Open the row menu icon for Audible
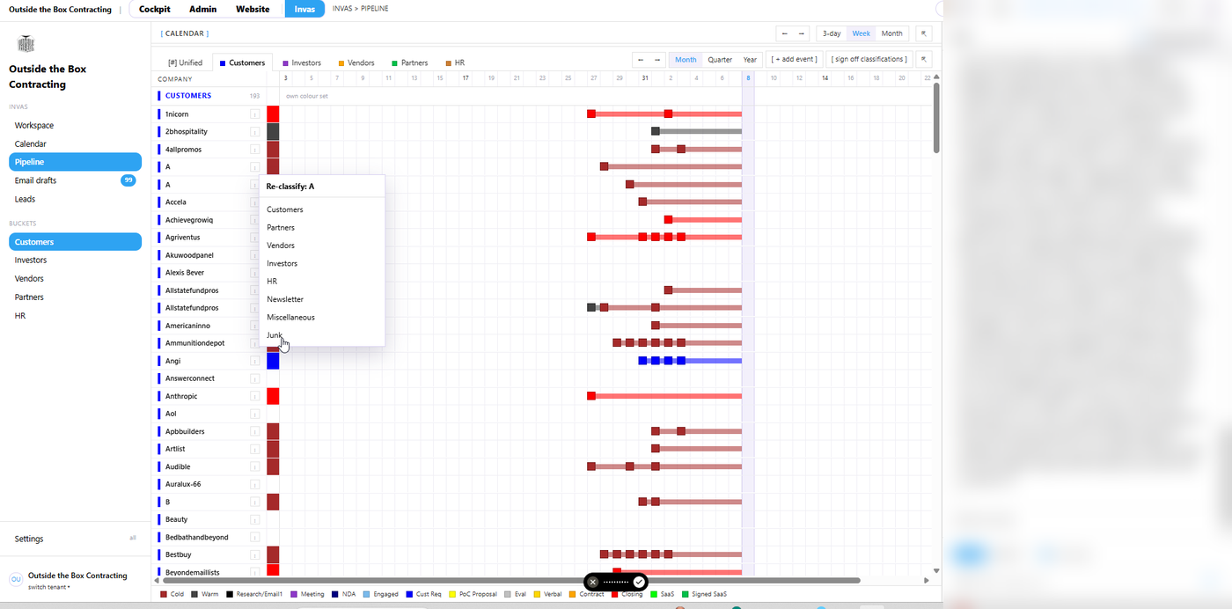 tap(254, 466)
